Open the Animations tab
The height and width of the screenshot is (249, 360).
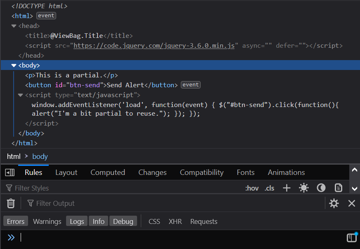pyautogui.click(x=286, y=172)
